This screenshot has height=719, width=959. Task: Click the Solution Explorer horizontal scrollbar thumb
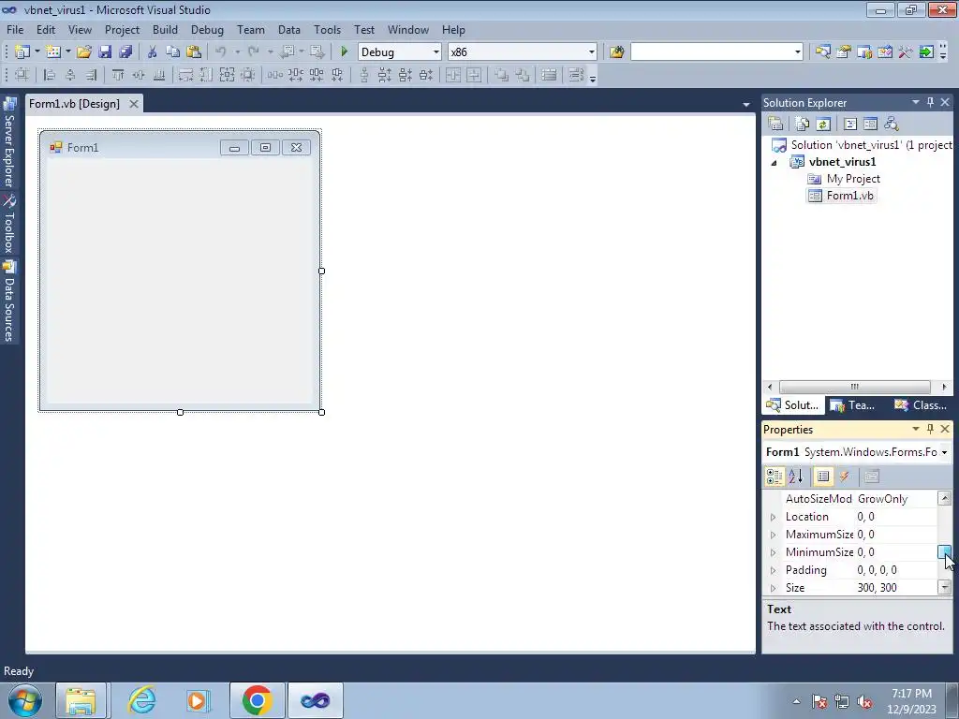pyautogui.click(x=854, y=387)
